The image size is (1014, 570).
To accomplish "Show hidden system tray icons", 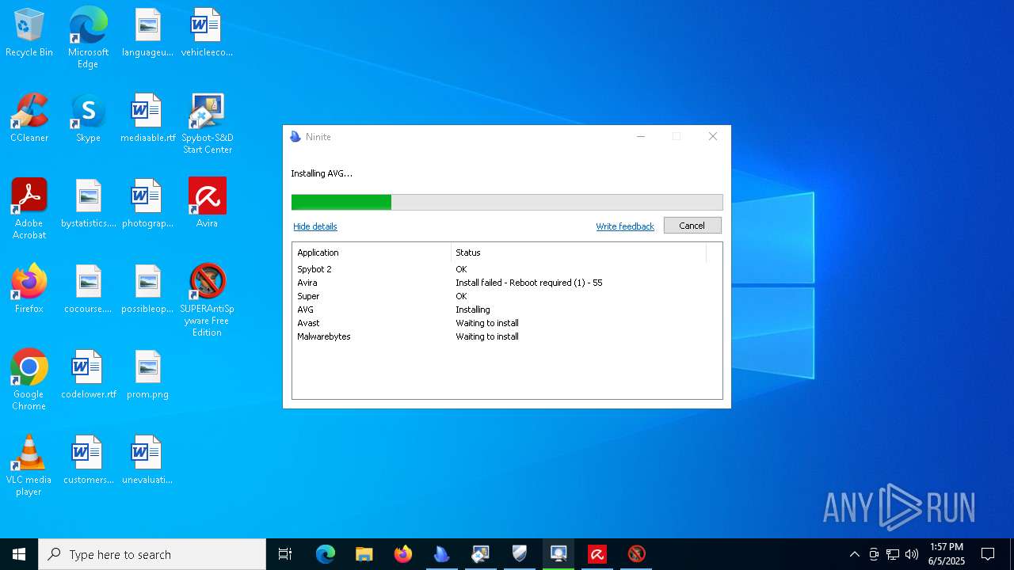I will point(854,554).
